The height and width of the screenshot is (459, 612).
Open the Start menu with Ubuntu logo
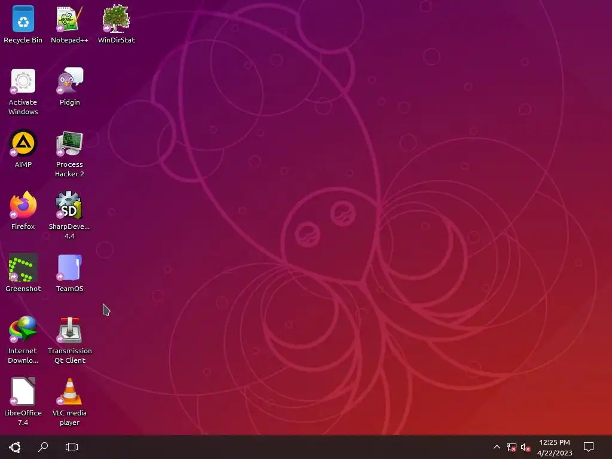click(x=15, y=447)
